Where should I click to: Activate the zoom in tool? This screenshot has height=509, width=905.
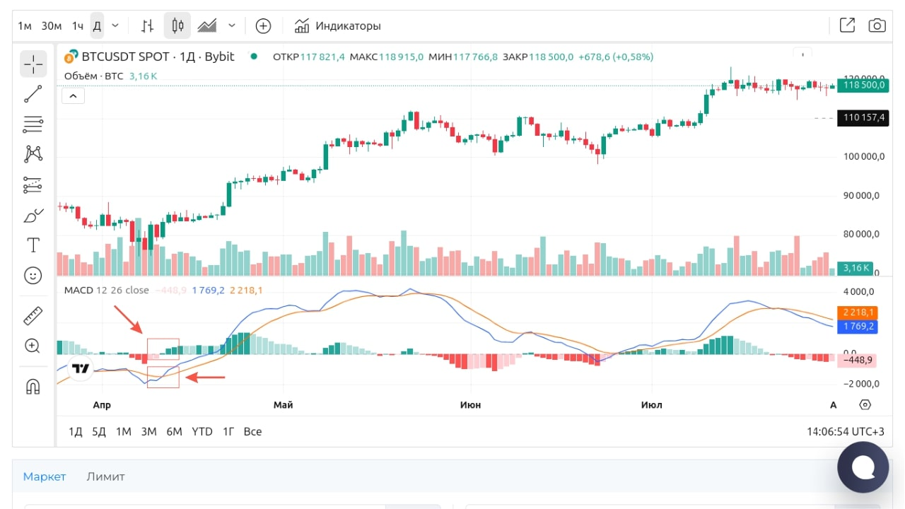pyautogui.click(x=33, y=346)
